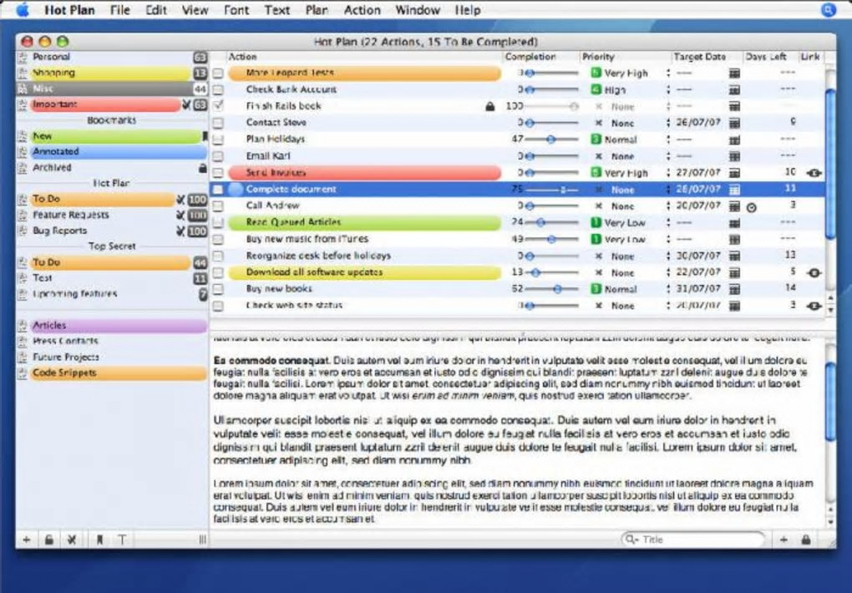852x593 pixels.
Task: Open the File menu
Action: (x=119, y=10)
